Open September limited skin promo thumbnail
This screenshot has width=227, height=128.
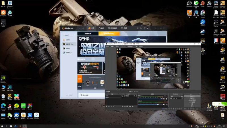90,68
